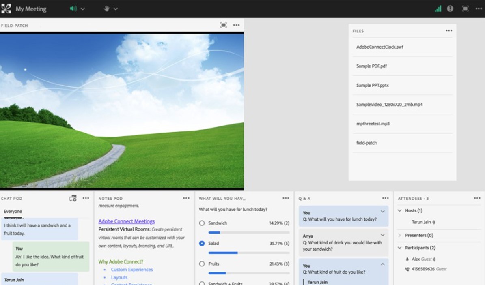Choose the Fruits poll option

[202, 264]
